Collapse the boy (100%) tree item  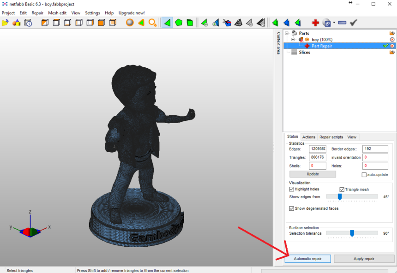(293, 39)
